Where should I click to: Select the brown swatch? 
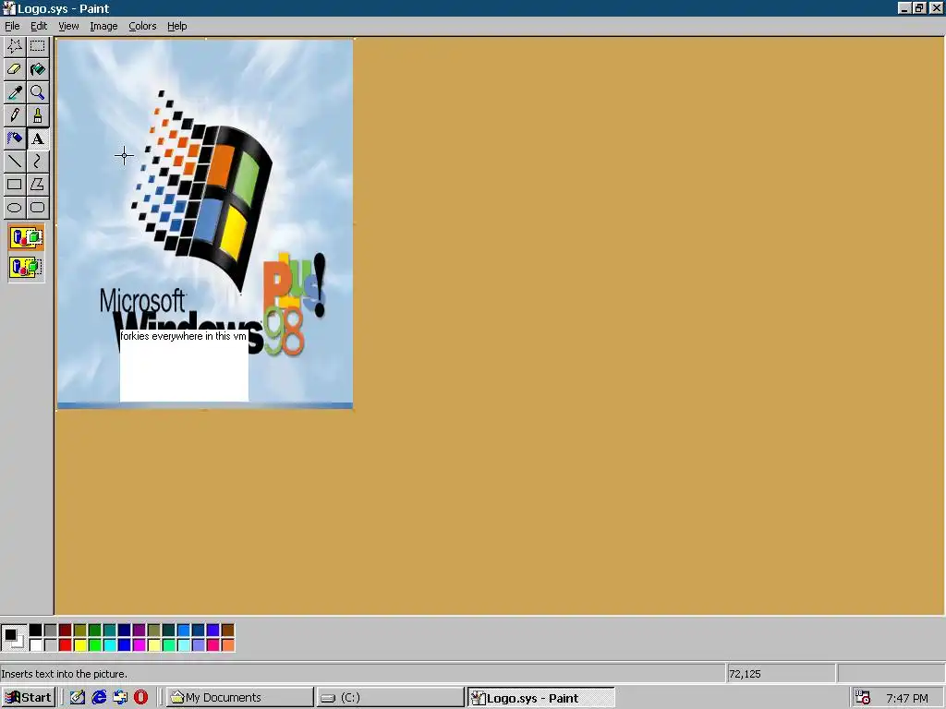(x=228, y=630)
